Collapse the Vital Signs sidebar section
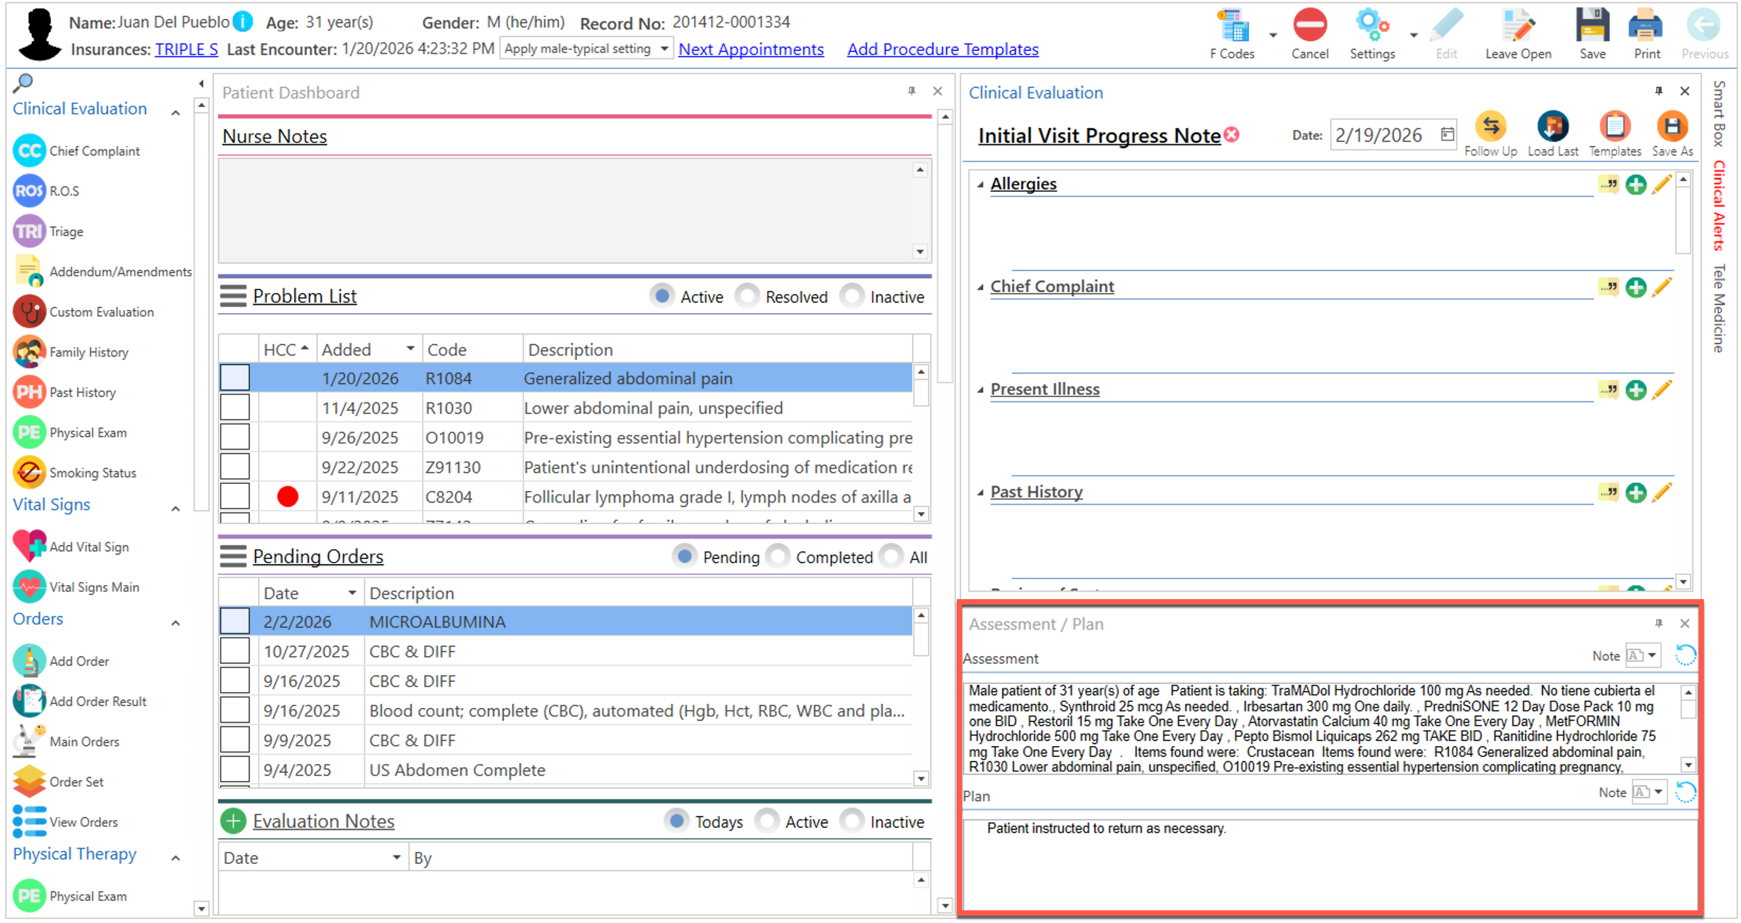This screenshot has width=1741, height=923. click(176, 508)
